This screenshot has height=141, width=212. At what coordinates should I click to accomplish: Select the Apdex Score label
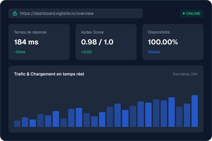coord(92,32)
